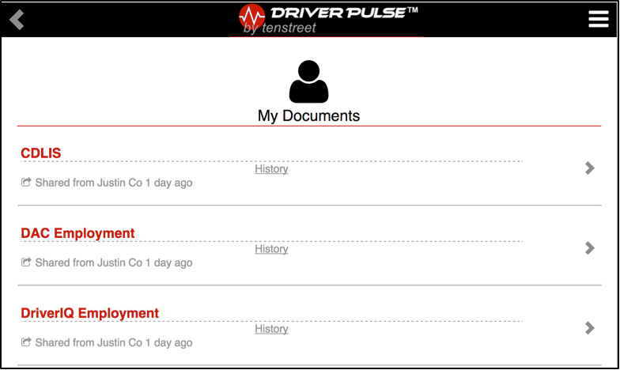Open the DAC Employment document title
The width and height of the screenshot is (620, 370).
[77, 233]
